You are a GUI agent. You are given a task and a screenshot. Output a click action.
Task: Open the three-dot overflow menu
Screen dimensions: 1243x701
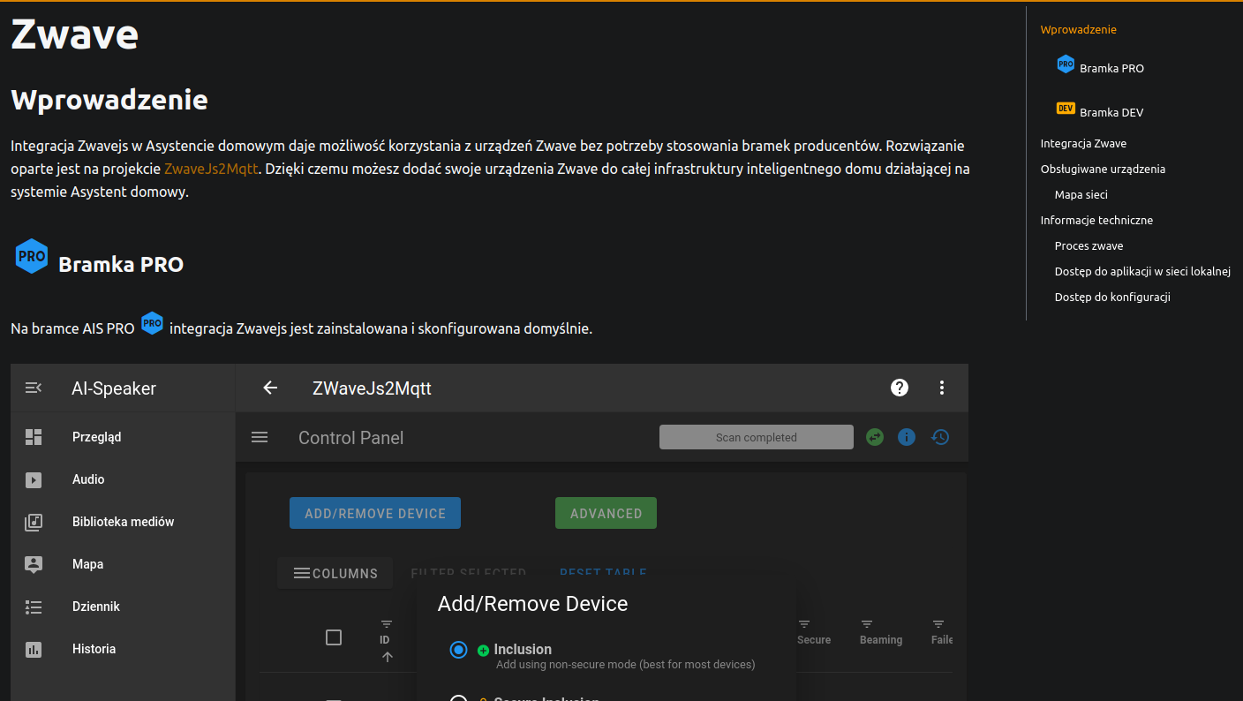942,388
